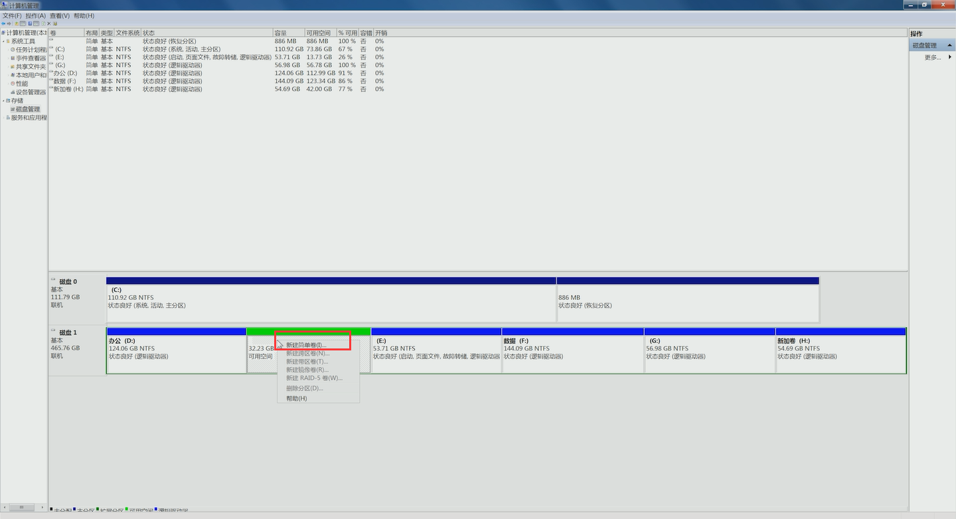Viewport: 956px width, 519px height.
Task: Click the volume icon of the 办公 (D:) row
Action: pos(51,71)
